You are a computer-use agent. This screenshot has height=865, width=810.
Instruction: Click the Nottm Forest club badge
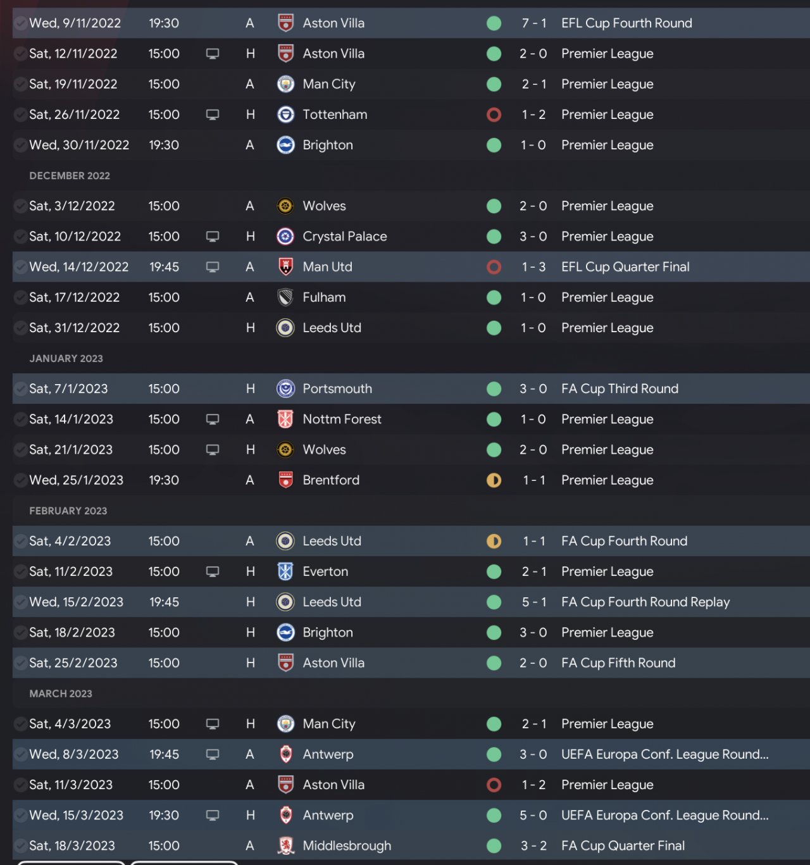pyautogui.click(x=285, y=419)
